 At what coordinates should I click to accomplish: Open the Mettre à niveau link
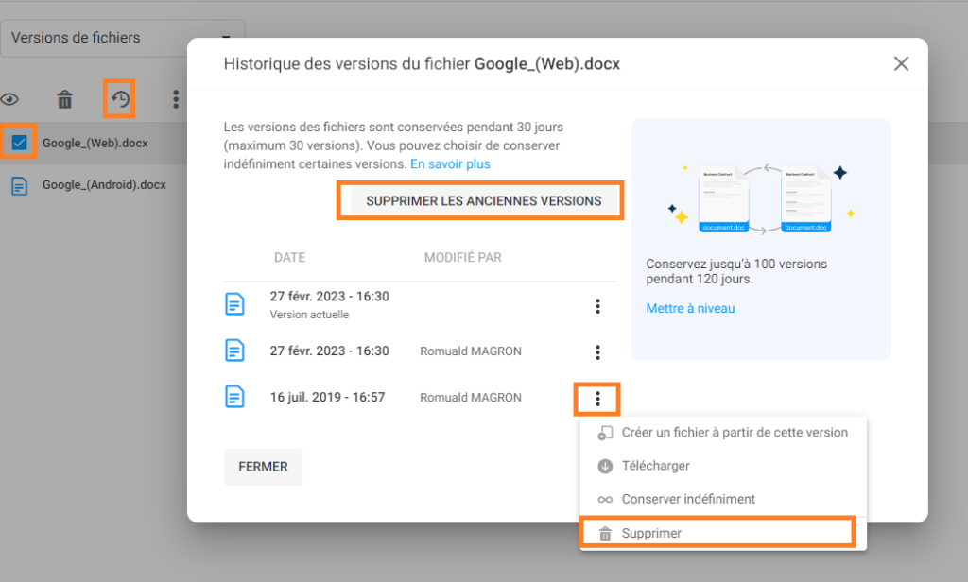coord(690,309)
